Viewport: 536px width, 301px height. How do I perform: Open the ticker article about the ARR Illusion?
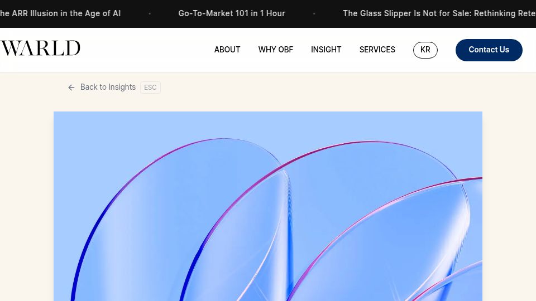[60, 13]
